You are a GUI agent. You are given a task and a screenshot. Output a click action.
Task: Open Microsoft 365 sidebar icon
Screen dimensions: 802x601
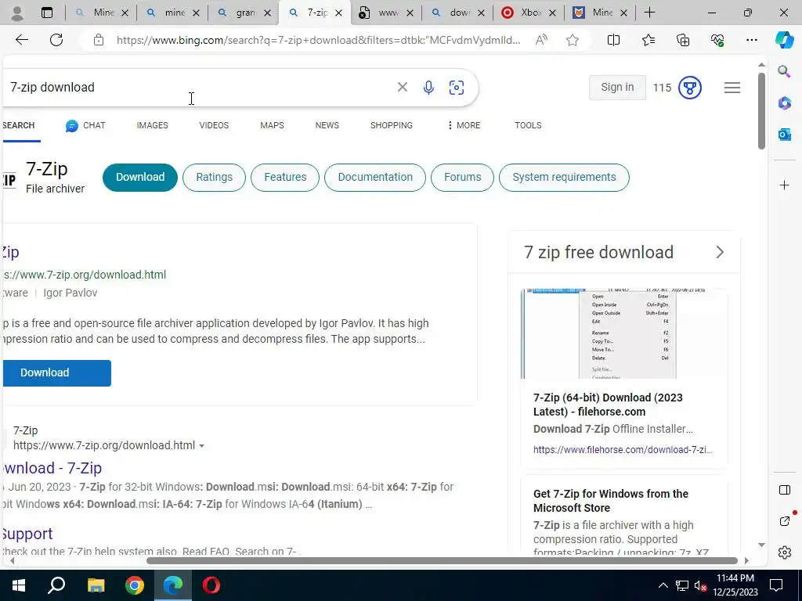pos(784,103)
